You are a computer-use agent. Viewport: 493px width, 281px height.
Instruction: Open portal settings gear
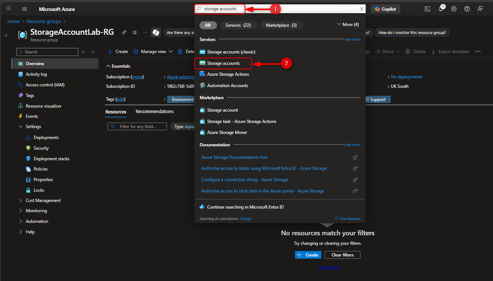(x=453, y=8)
